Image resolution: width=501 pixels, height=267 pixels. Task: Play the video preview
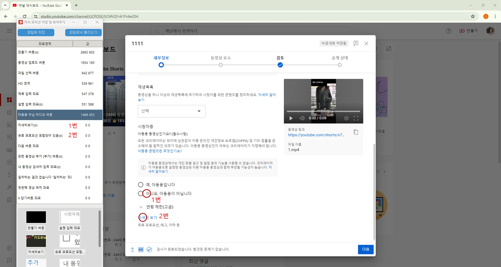[291, 118]
